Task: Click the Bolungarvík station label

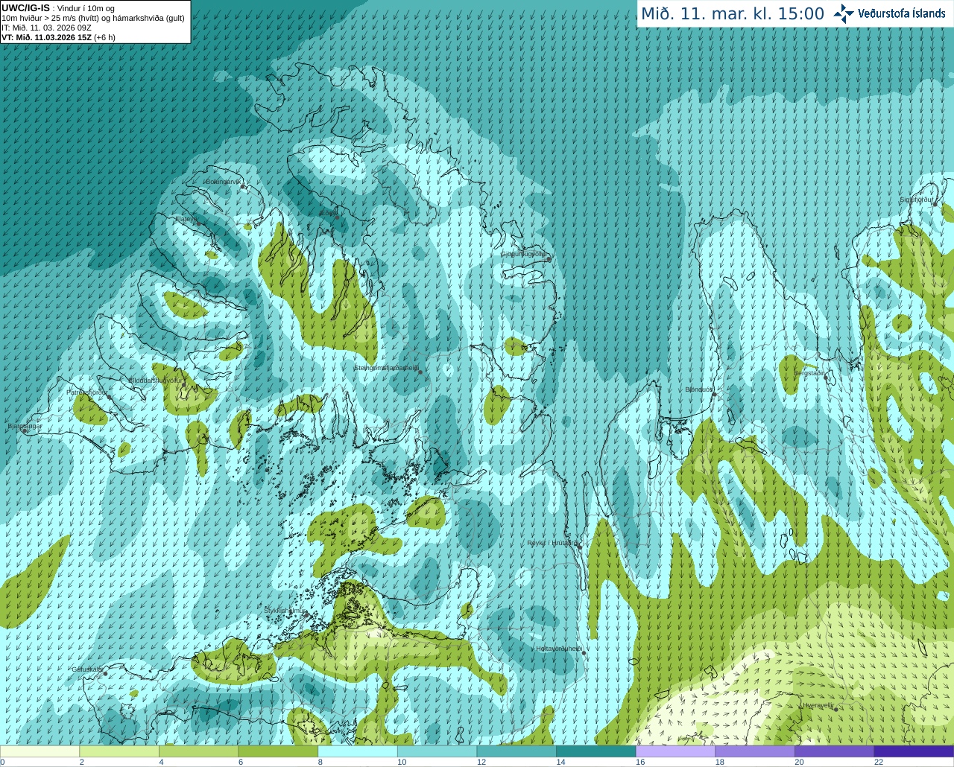Action: (x=224, y=182)
